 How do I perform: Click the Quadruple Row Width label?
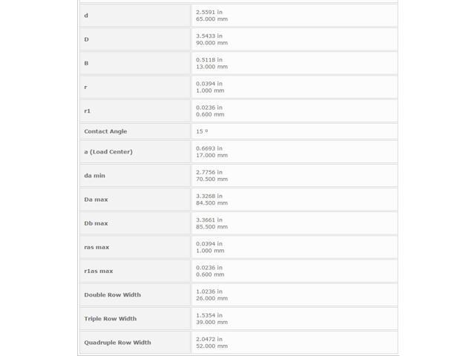coord(117,343)
